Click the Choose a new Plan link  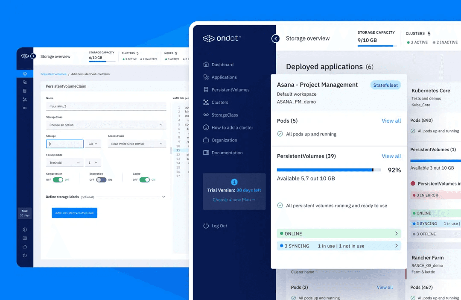click(234, 200)
